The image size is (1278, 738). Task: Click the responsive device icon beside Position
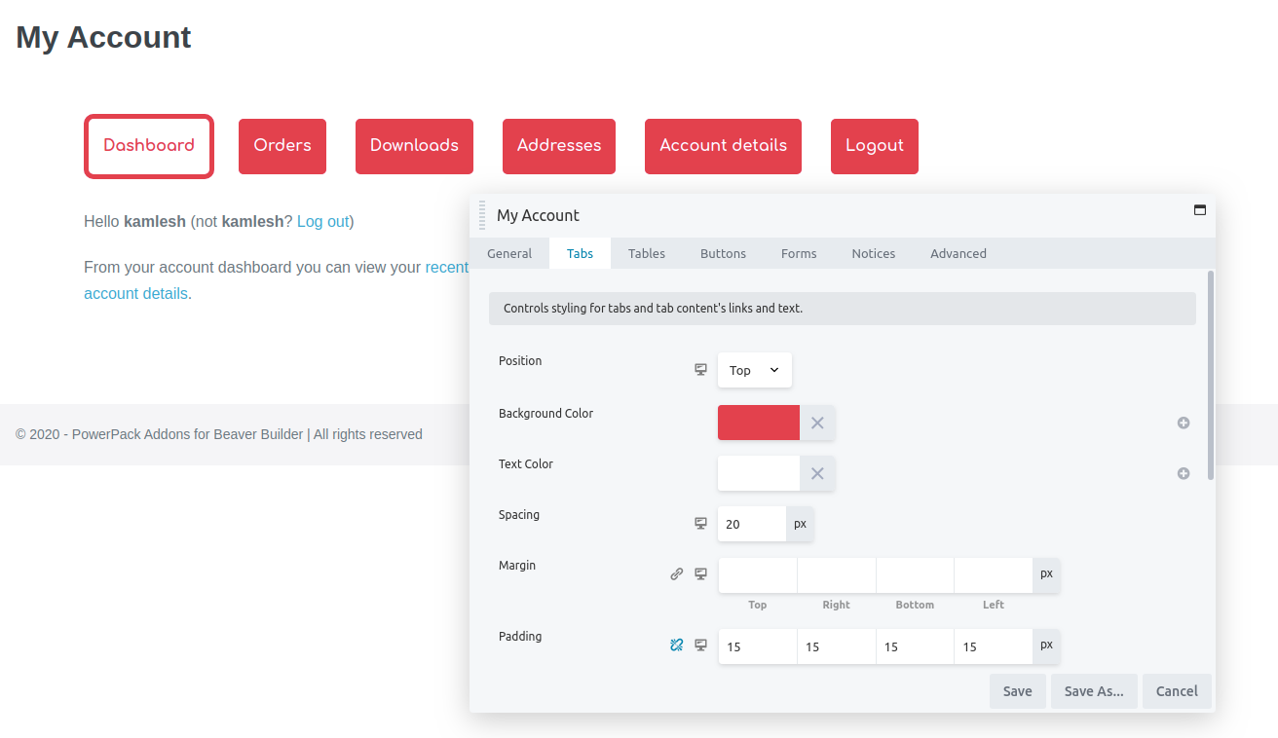[x=699, y=370]
